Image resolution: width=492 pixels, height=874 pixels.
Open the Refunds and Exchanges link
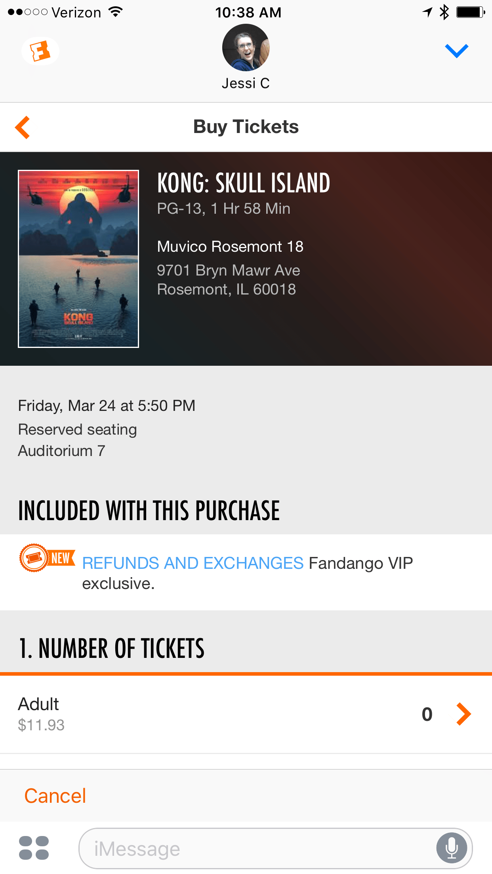(x=193, y=563)
